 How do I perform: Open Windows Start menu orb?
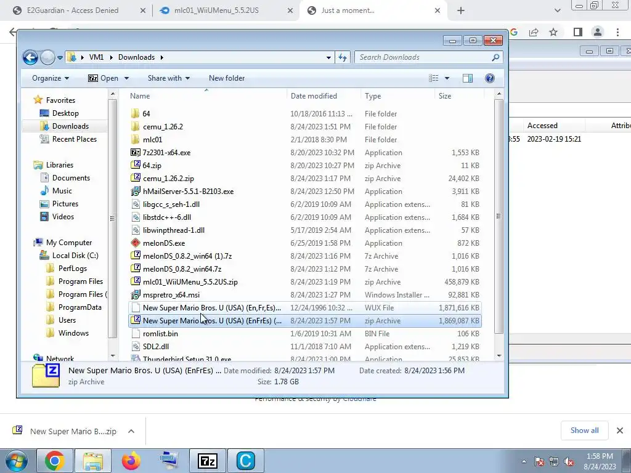[17, 461]
